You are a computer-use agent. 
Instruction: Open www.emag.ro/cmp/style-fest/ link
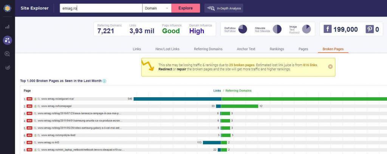(58, 135)
